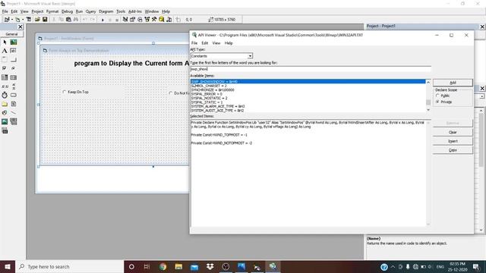Select the DirListBox folder control tool

coord(5,104)
